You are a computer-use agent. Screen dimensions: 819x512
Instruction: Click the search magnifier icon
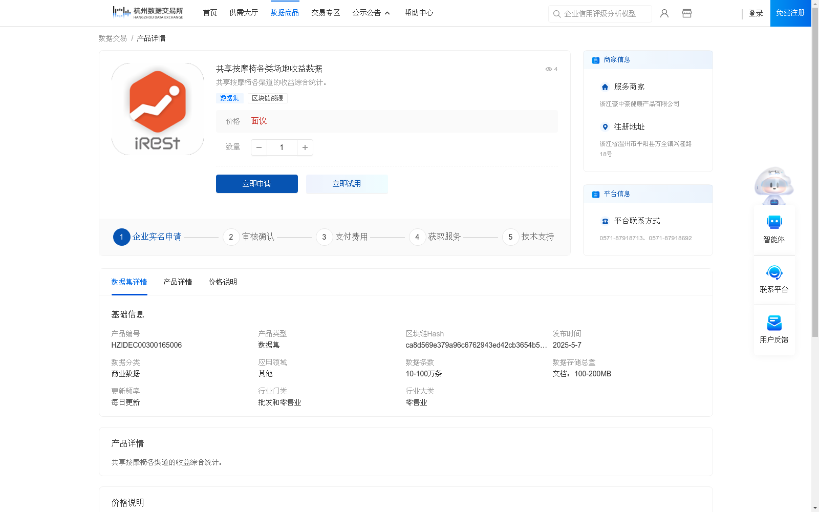tap(557, 14)
